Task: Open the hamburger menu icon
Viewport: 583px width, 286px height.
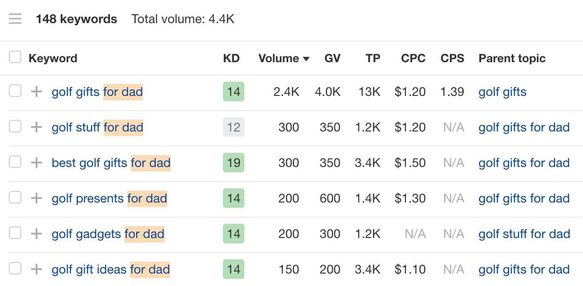Action: 15,19
